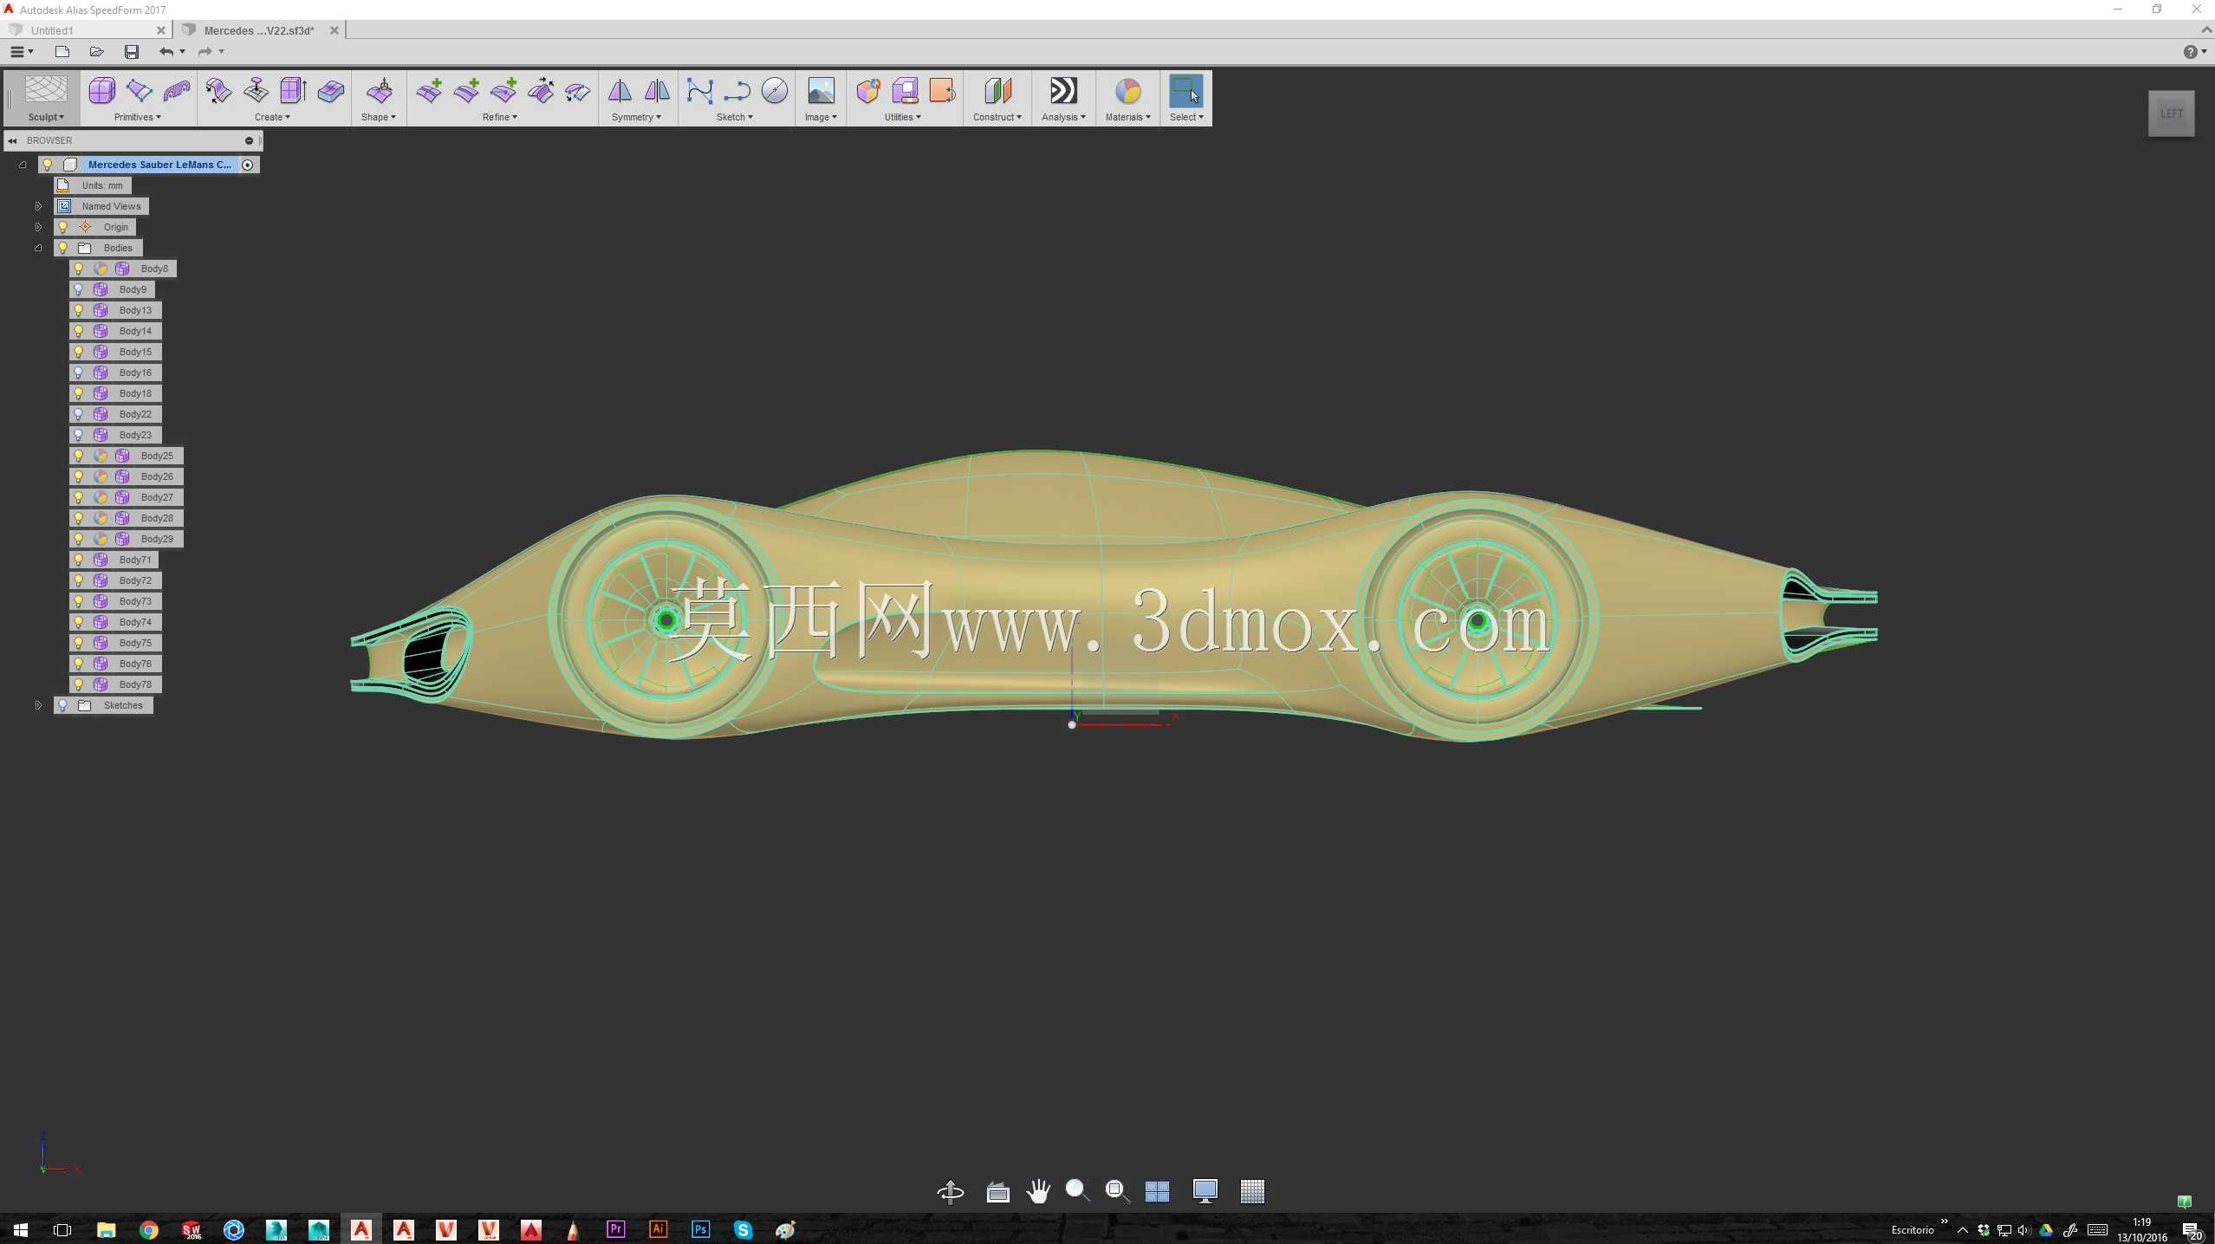Toggle visibility of Body16

[x=79, y=373]
